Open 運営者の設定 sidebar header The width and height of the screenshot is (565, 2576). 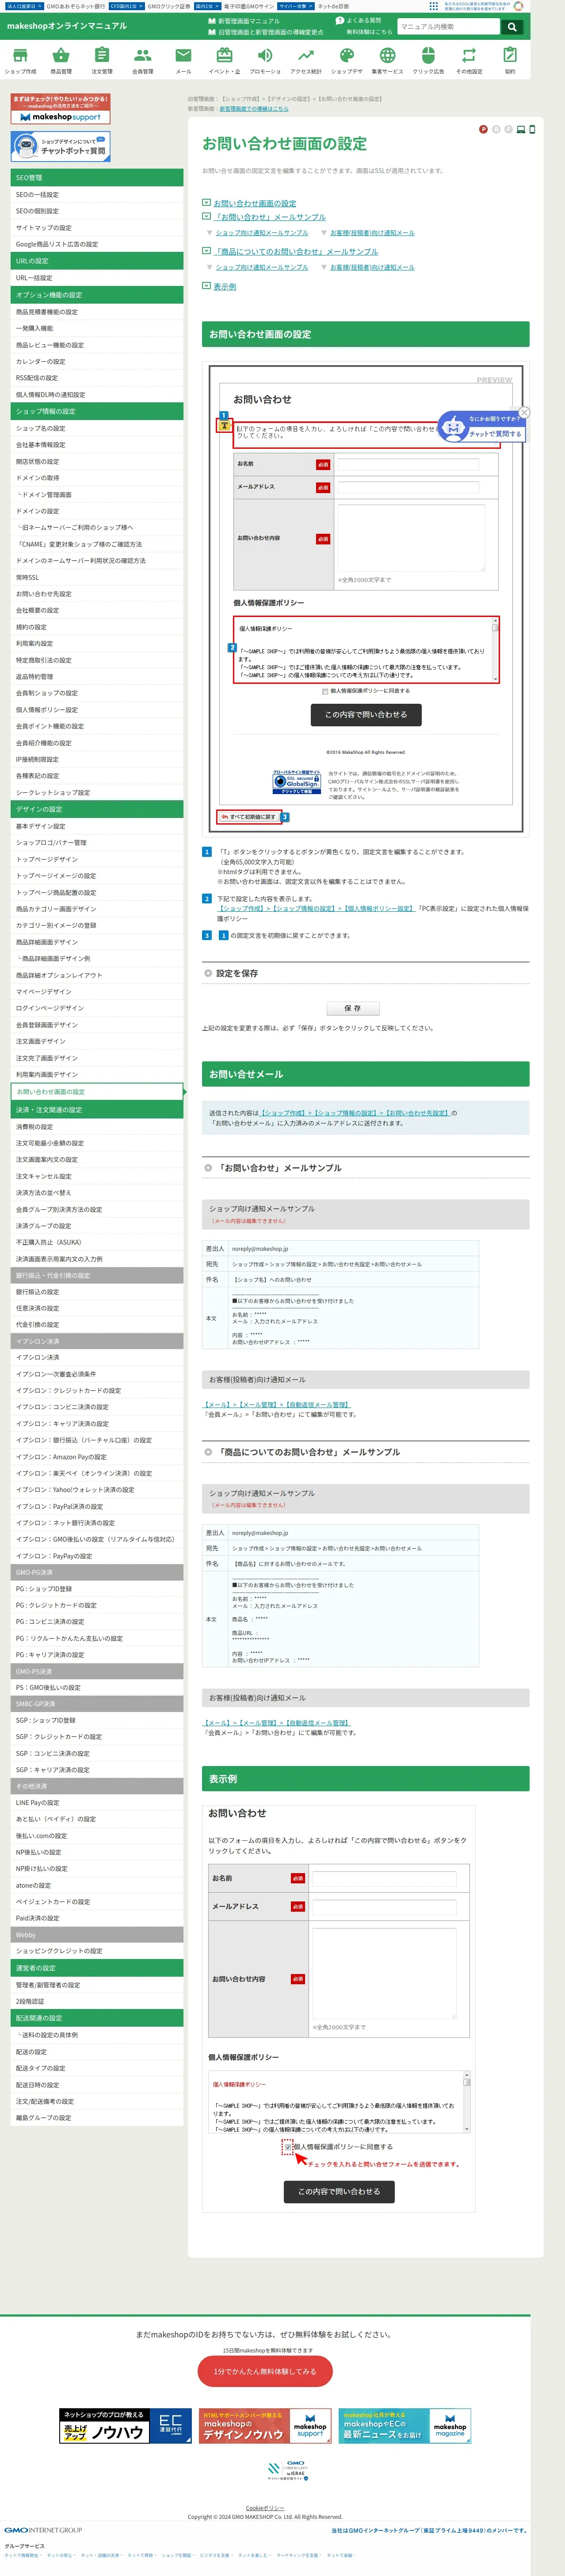97,1968
